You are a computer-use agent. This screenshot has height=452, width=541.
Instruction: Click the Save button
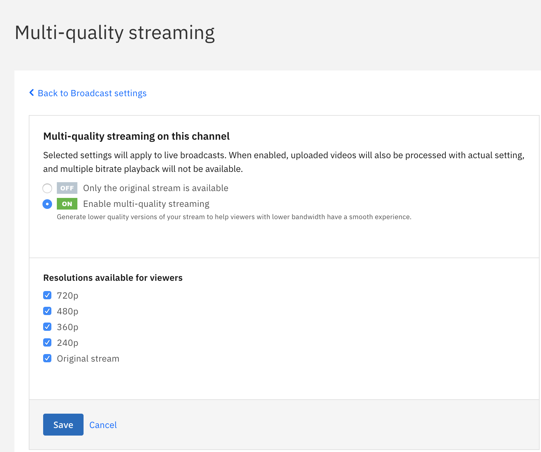(x=63, y=425)
